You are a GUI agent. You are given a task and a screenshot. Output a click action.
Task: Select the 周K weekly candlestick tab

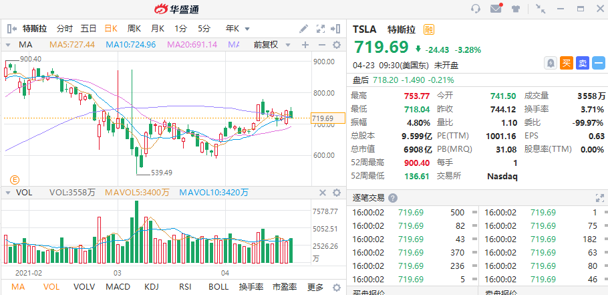point(134,28)
